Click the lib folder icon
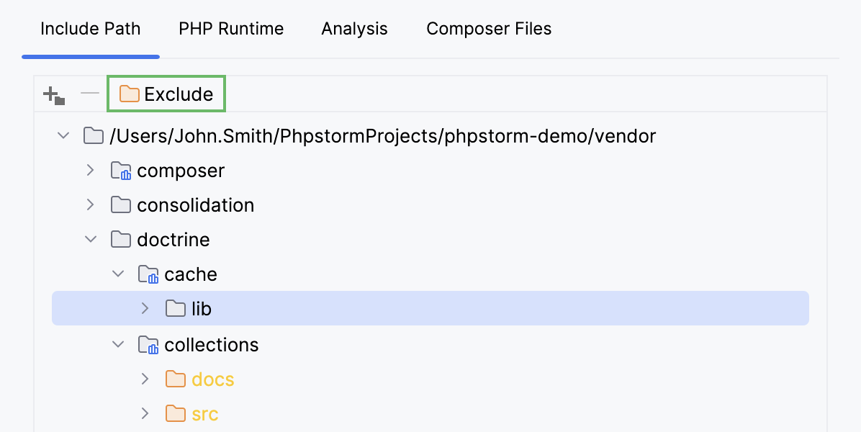 175,309
